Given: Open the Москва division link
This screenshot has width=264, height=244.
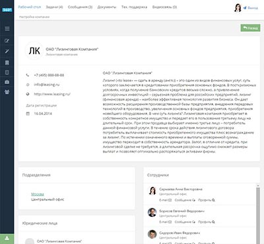Looking at the screenshot, I should (38, 194).
